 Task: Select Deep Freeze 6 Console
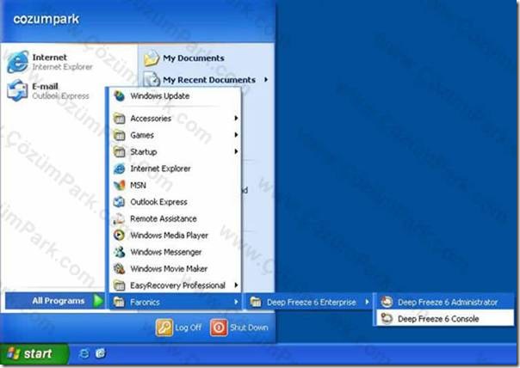[437, 319]
